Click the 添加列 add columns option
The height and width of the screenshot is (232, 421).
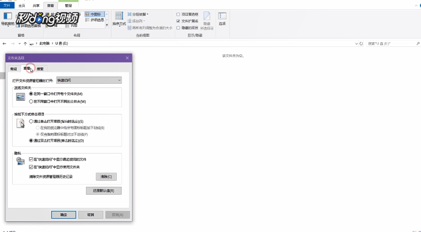[136, 21]
